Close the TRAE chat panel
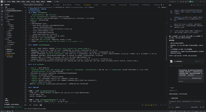The image size is (206, 112). pyautogui.click(x=204, y=5)
